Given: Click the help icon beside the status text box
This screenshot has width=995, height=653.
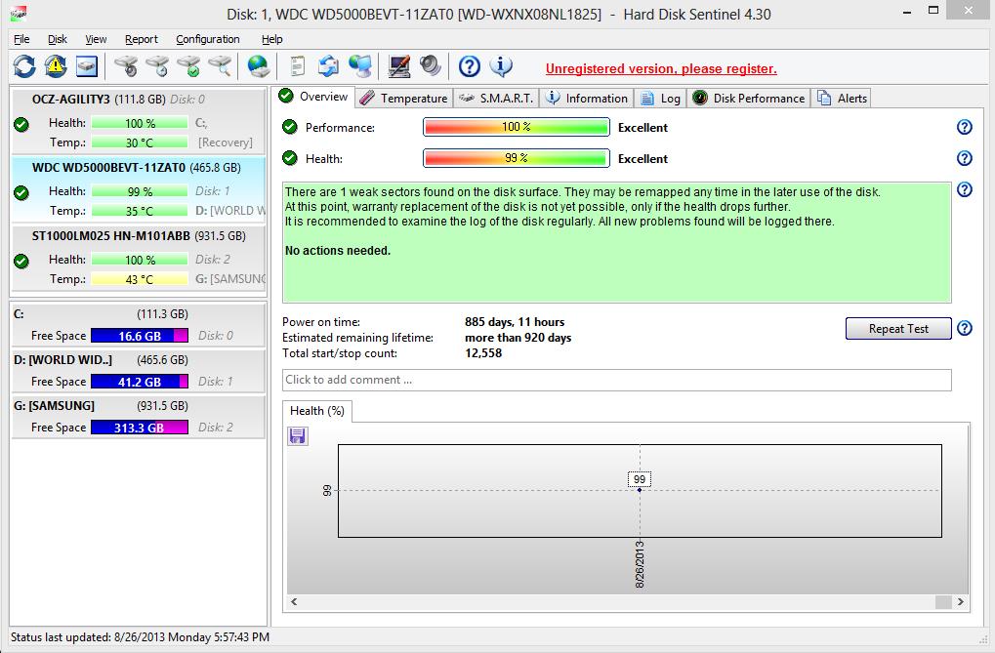Looking at the screenshot, I should (964, 189).
